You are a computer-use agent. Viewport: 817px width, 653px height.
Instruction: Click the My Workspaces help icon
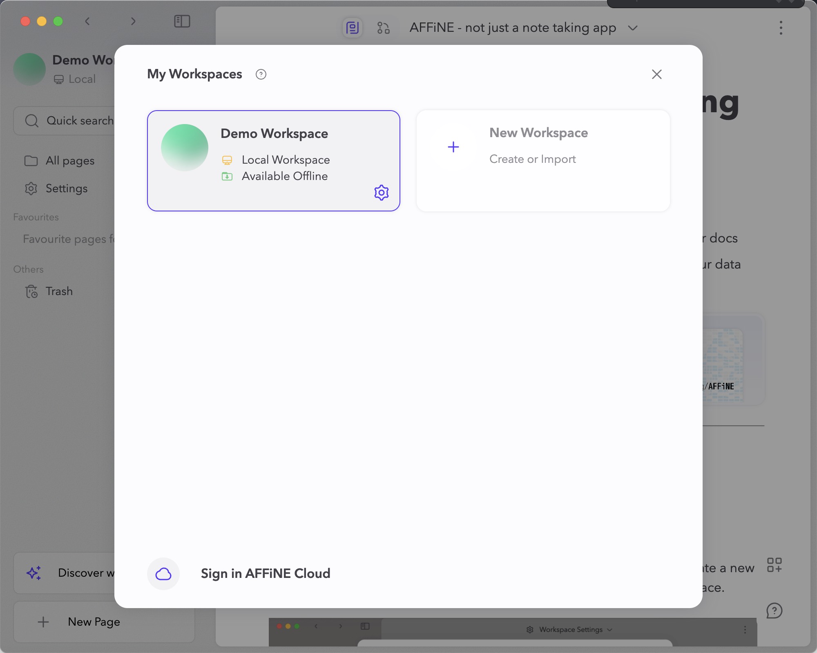coord(261,74)
